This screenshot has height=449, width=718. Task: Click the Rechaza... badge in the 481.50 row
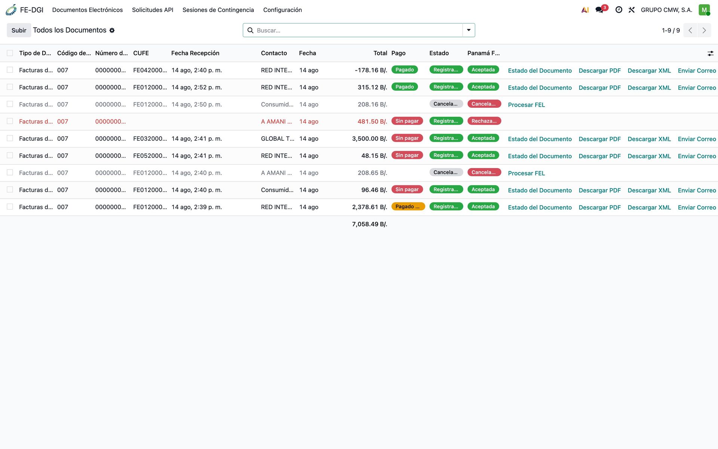point(484,121)
